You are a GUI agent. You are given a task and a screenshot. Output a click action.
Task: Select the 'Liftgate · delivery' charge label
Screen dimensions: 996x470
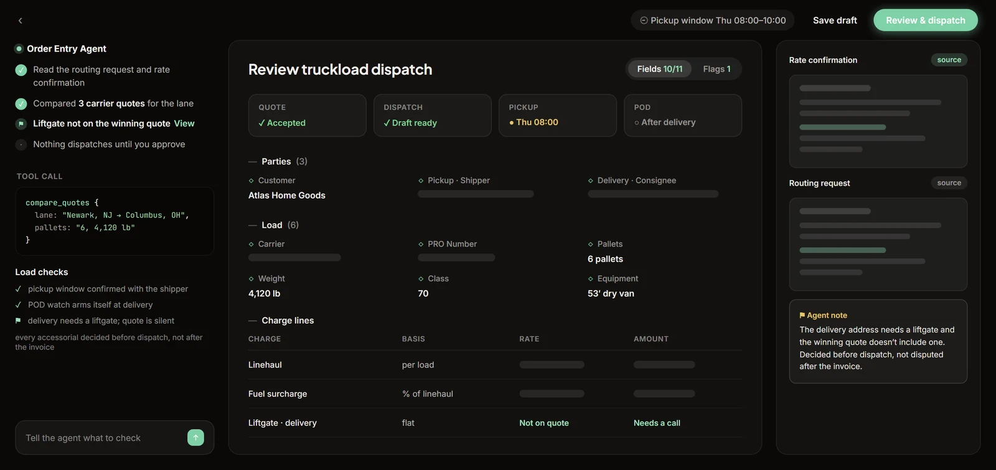pyautogui.click(x=283, y=423)
